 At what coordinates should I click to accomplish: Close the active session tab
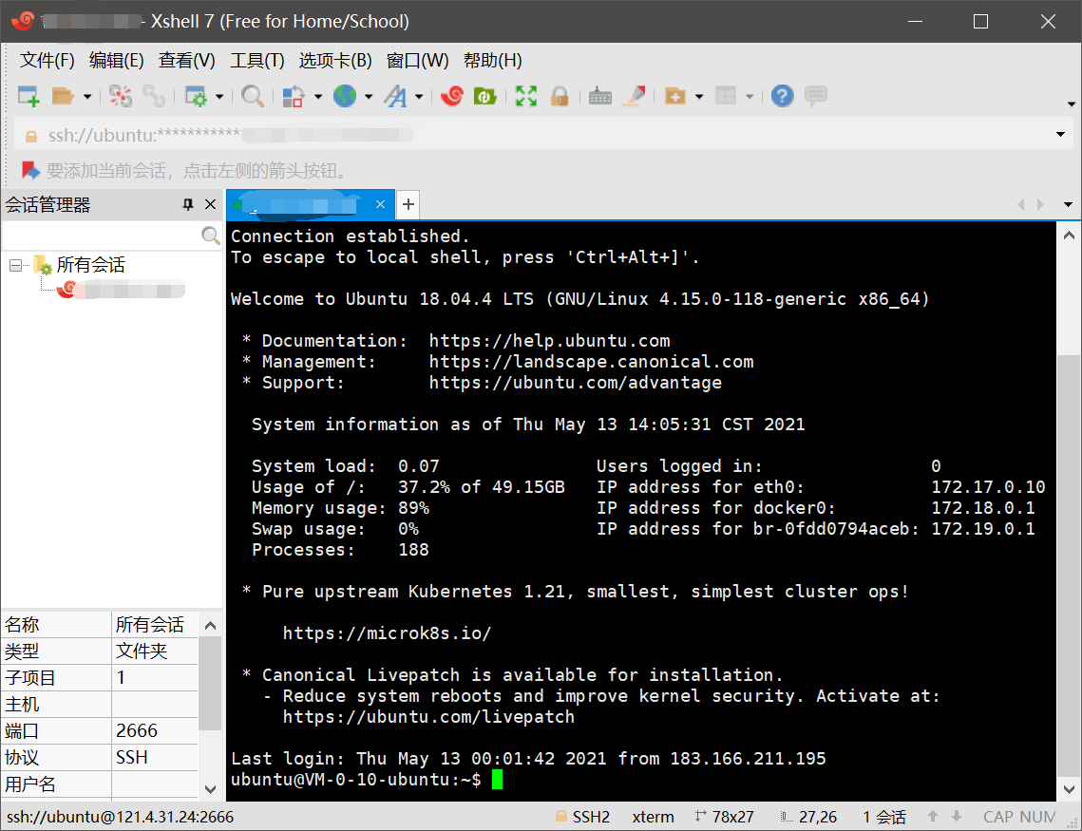pos(380,204)
